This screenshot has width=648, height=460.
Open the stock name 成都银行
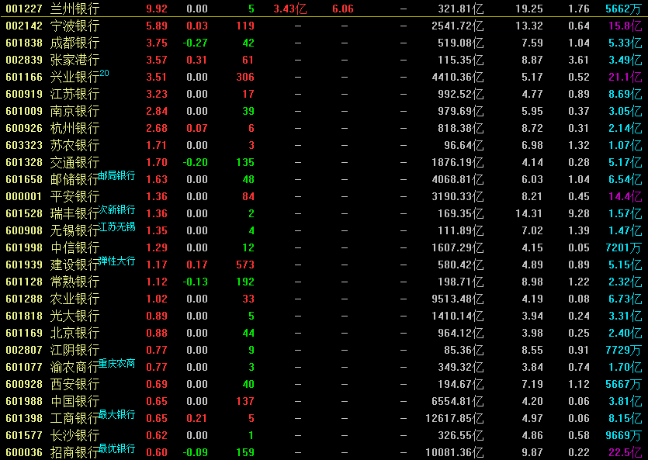tap(75, 43)
